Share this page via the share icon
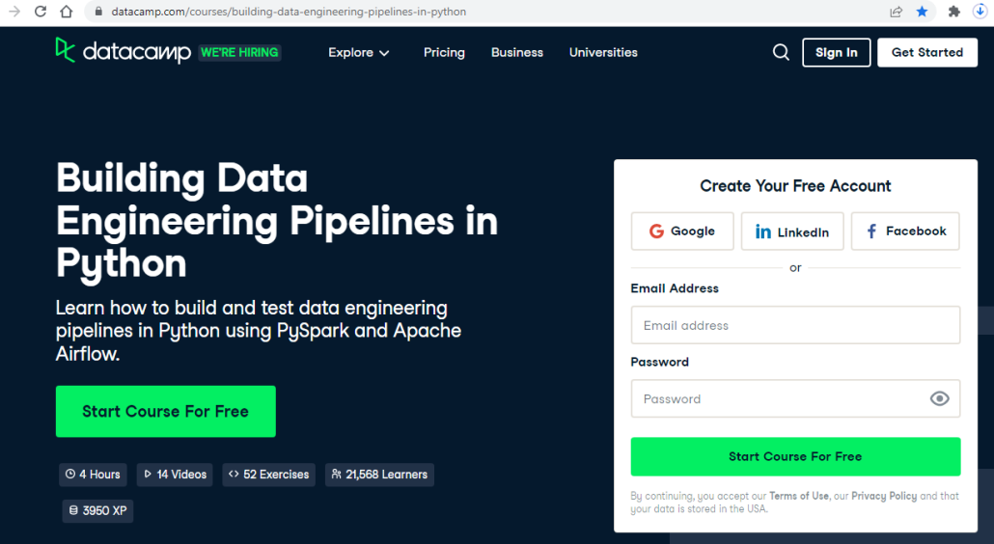 [x=896, y=12]
